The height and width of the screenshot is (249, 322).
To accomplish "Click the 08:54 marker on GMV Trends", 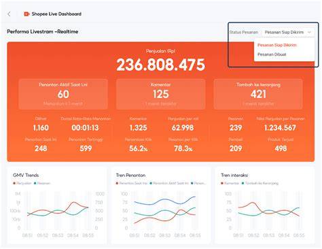I will point(73,235).
